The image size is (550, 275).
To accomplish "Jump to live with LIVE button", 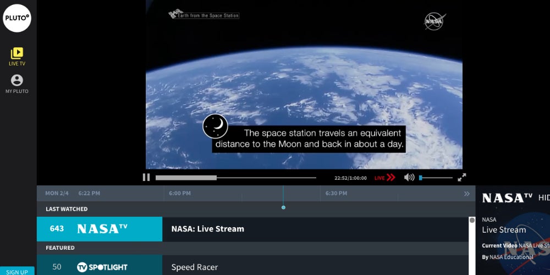I will 385,178.
